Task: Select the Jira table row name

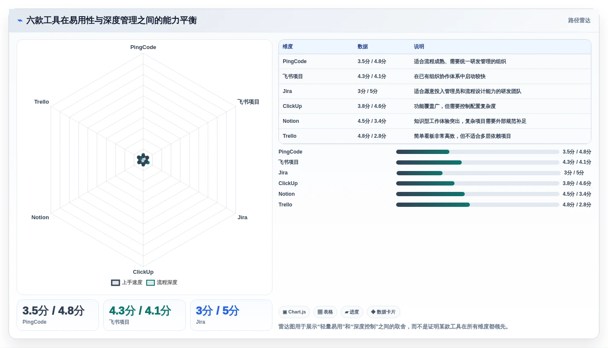Action: (287, 91)
